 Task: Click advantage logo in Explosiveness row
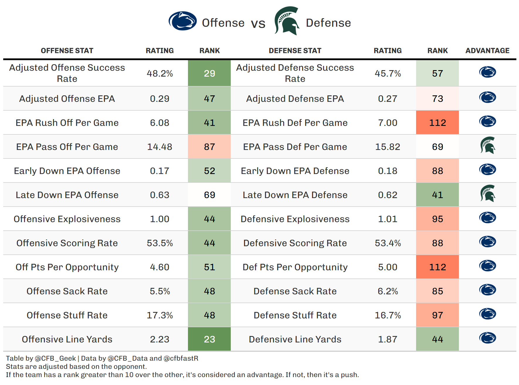pyautogui.click(x=487, y=218)
